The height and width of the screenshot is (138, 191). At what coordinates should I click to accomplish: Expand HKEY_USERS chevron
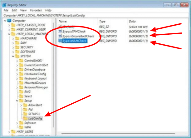[x=9, y=132]
